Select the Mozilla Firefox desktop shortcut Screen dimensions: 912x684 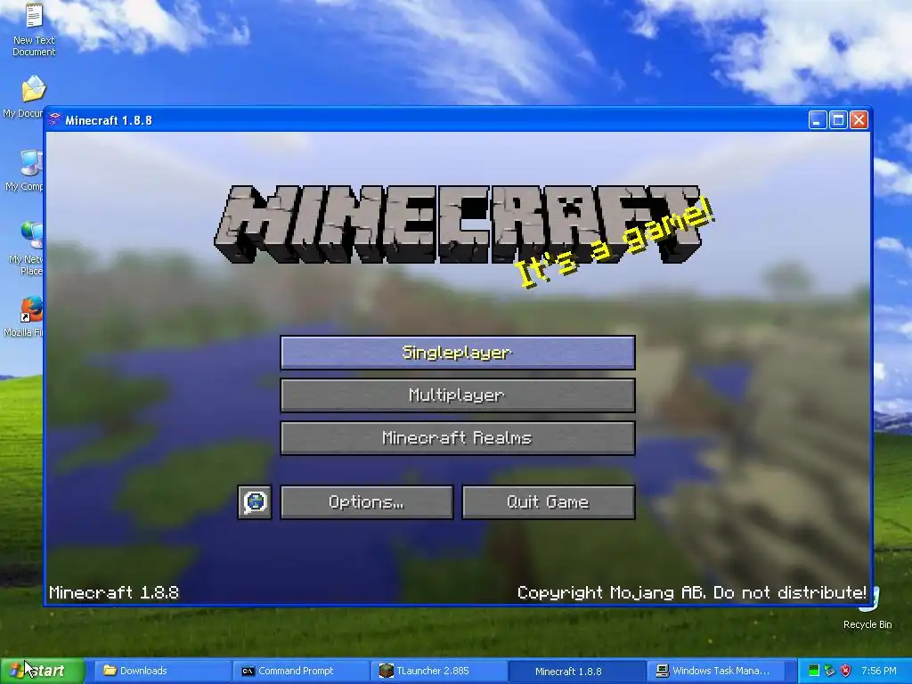click(23, 318)
